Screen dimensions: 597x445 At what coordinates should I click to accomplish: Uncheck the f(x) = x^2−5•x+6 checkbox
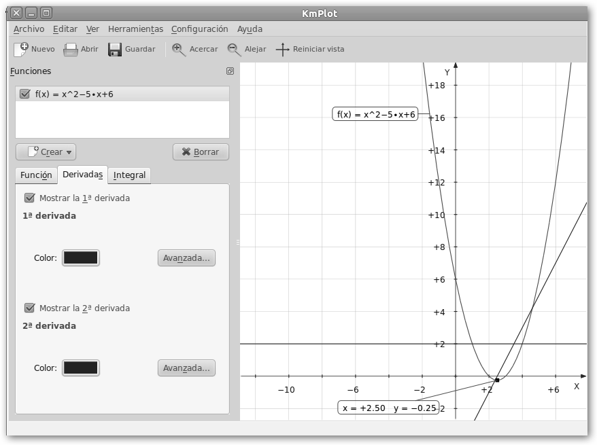[x=25, y=94]
